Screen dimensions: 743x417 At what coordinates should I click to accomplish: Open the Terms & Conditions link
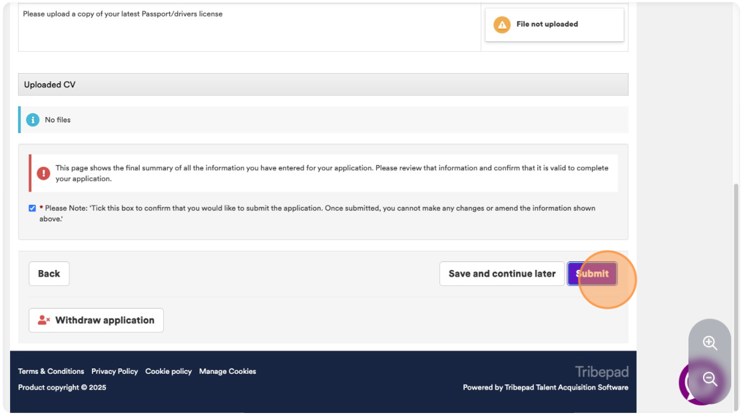click(x=51, y=372)
